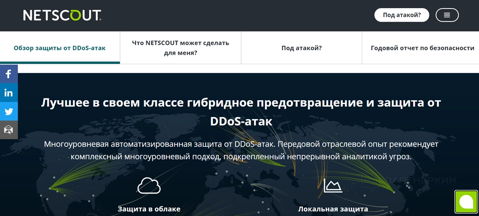Image resolution: width=479 pixels, height=216 pixels.
Task: Click the NETSCOUT logo
Action: [62, 15]
